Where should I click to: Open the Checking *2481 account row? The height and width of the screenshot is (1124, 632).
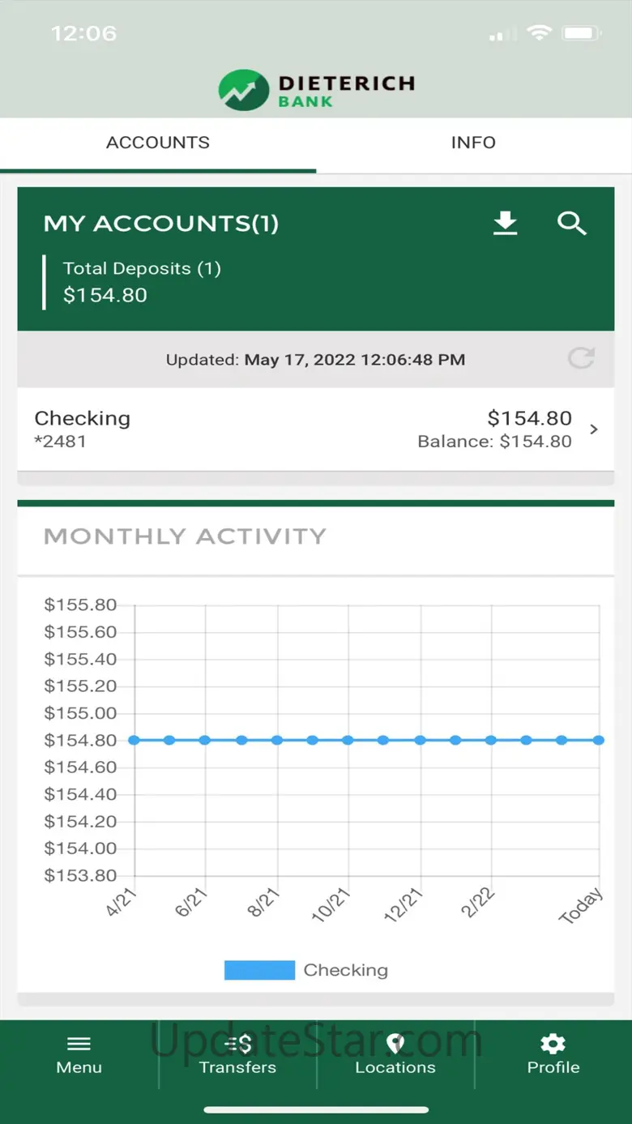click(x=243, y=429)
